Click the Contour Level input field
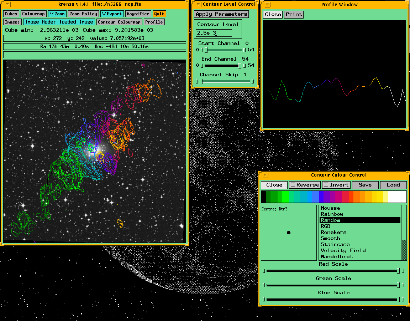 [x=214, y=33]
